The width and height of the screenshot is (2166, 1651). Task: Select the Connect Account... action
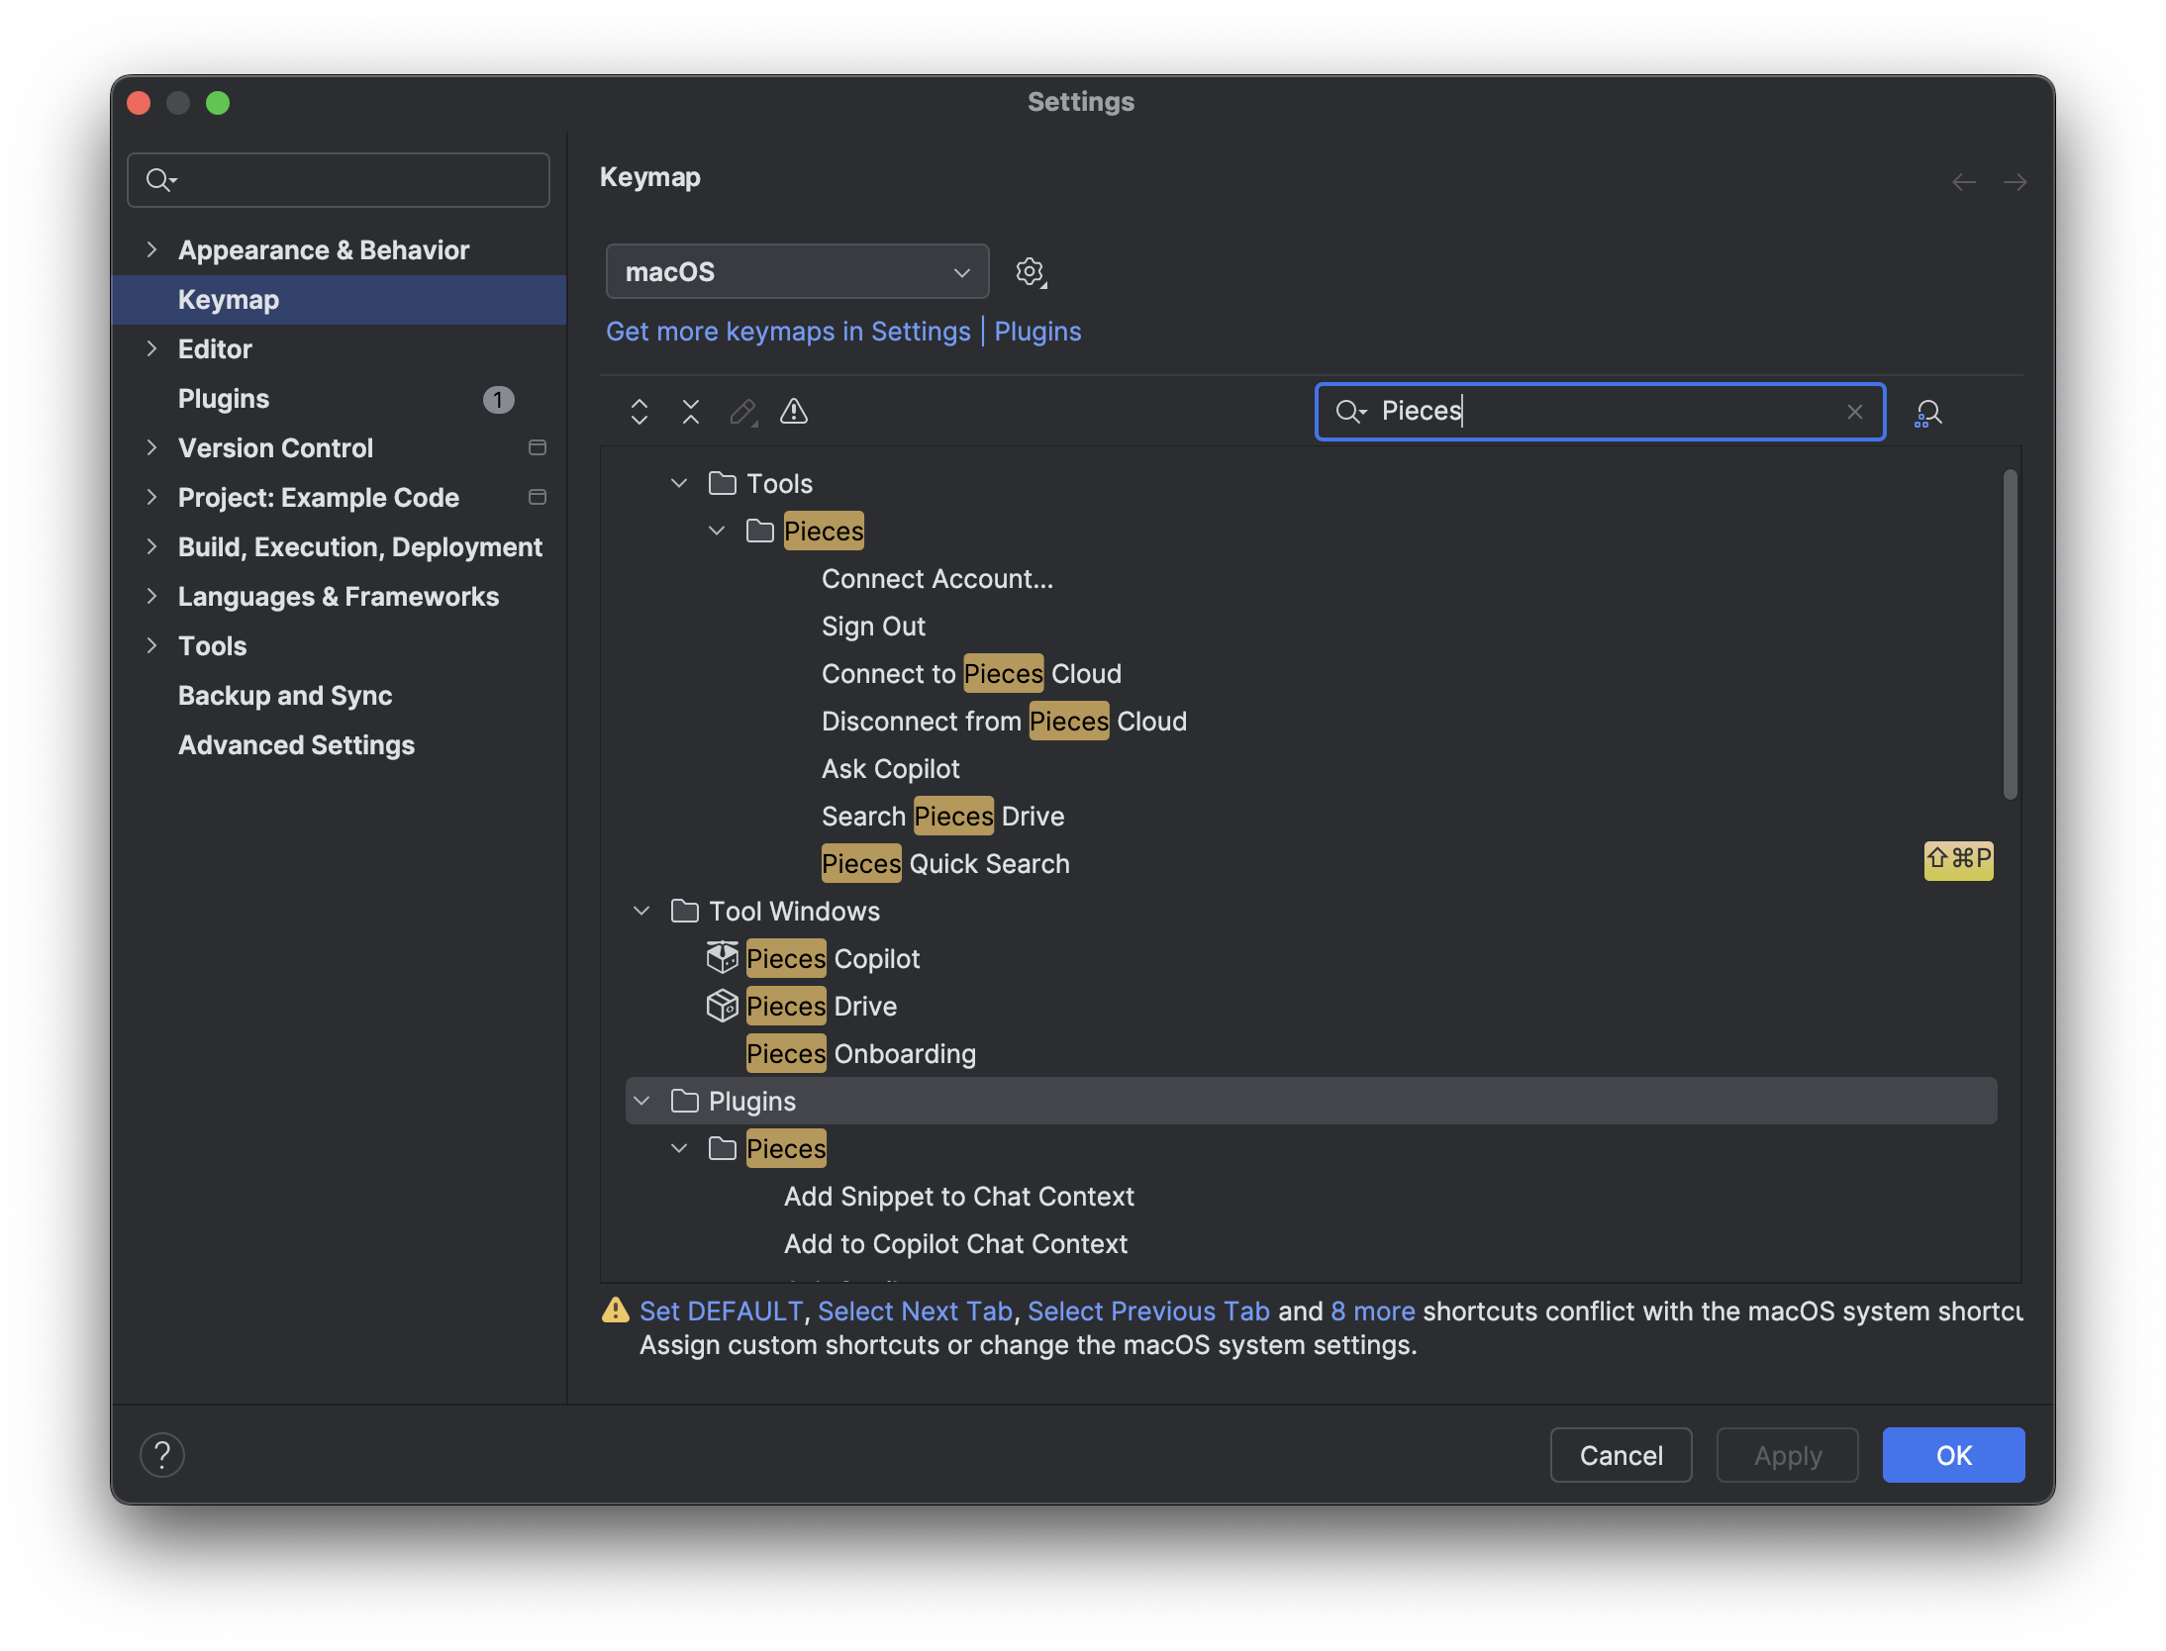[x=937, y=578]
